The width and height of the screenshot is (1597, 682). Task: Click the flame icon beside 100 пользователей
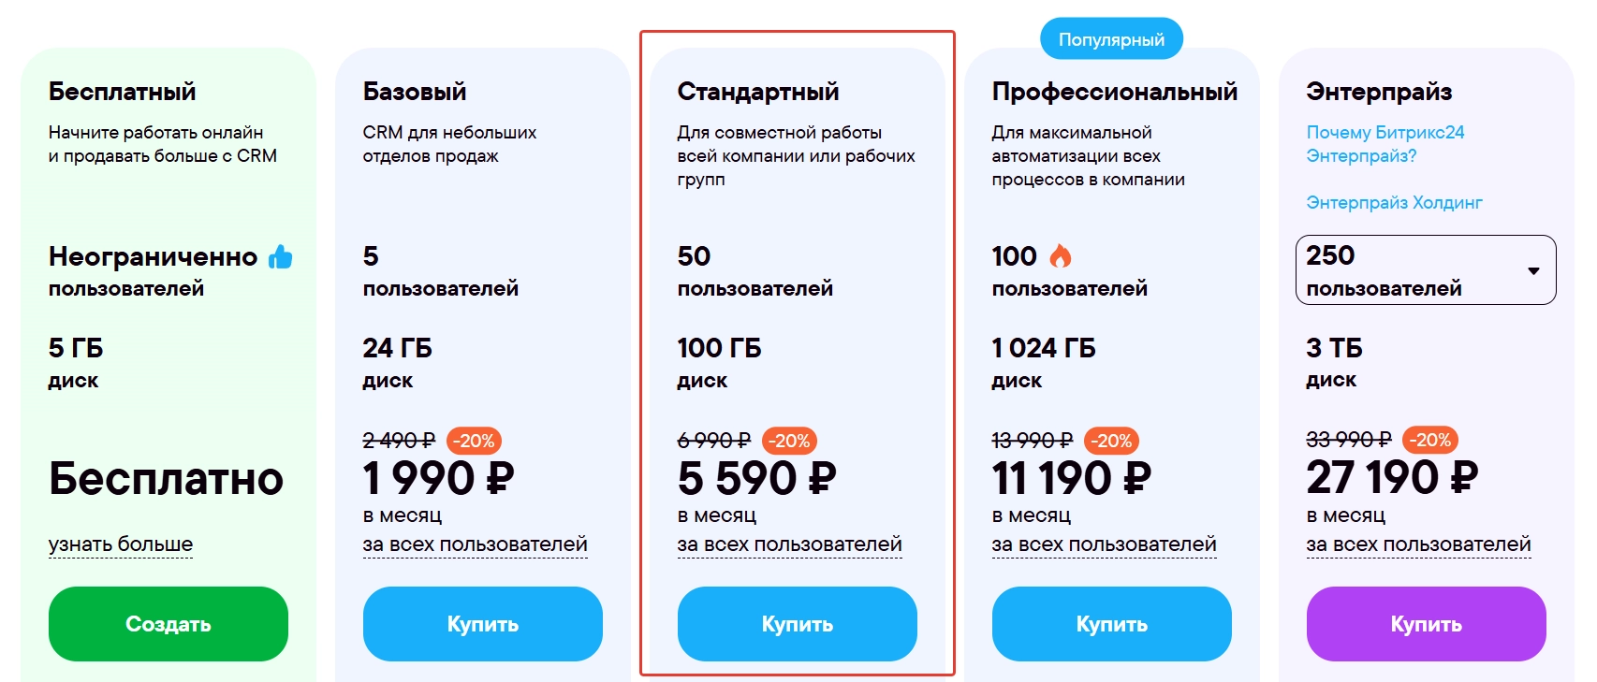tap(1061, 255)
